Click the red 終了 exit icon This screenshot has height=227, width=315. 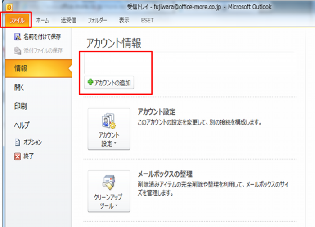click(x=18, y=156)
